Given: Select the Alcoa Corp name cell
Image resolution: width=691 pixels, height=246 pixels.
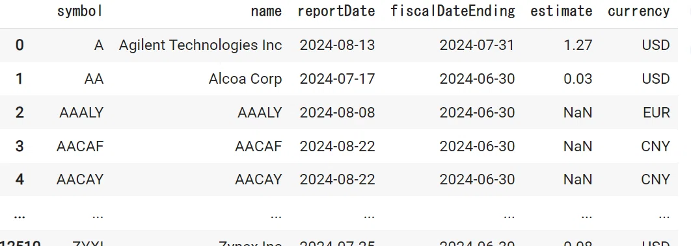Looking at the screenshot, I should 245,79.
